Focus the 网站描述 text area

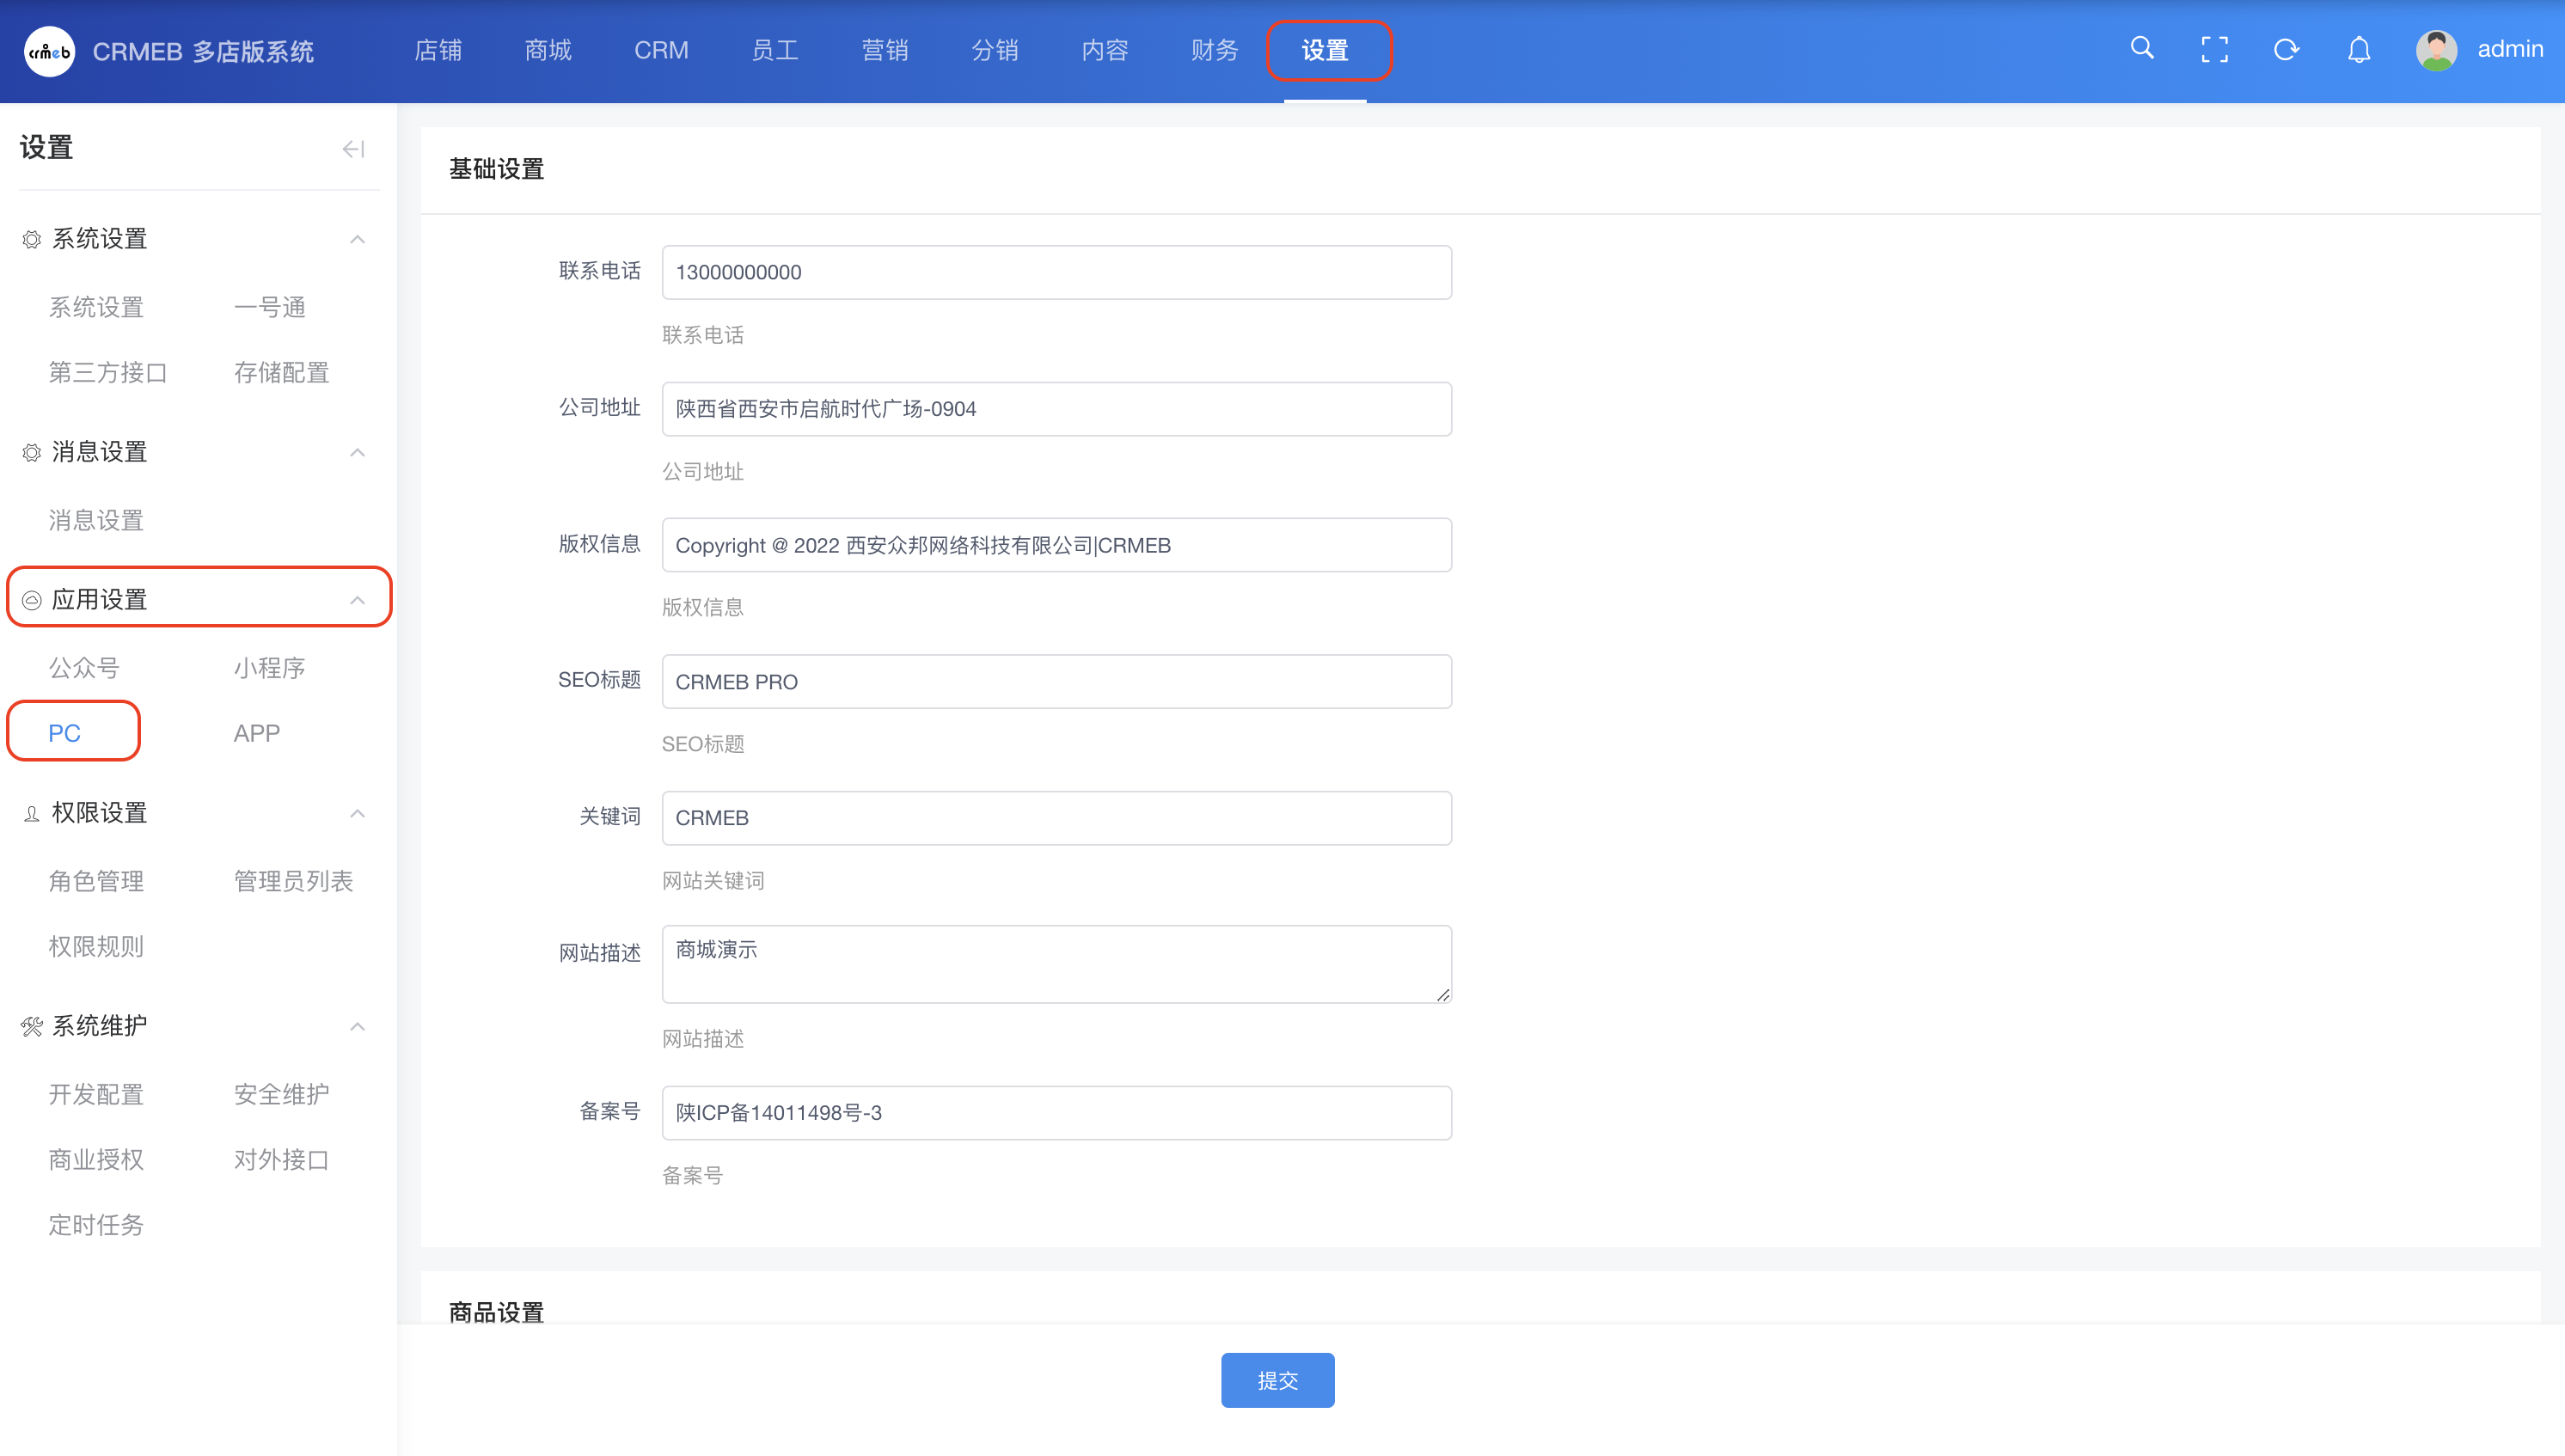coord(1056,963)
